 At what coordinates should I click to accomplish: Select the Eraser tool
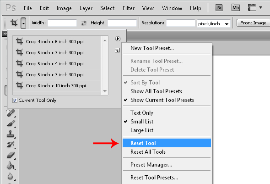(x=11, y=155)
